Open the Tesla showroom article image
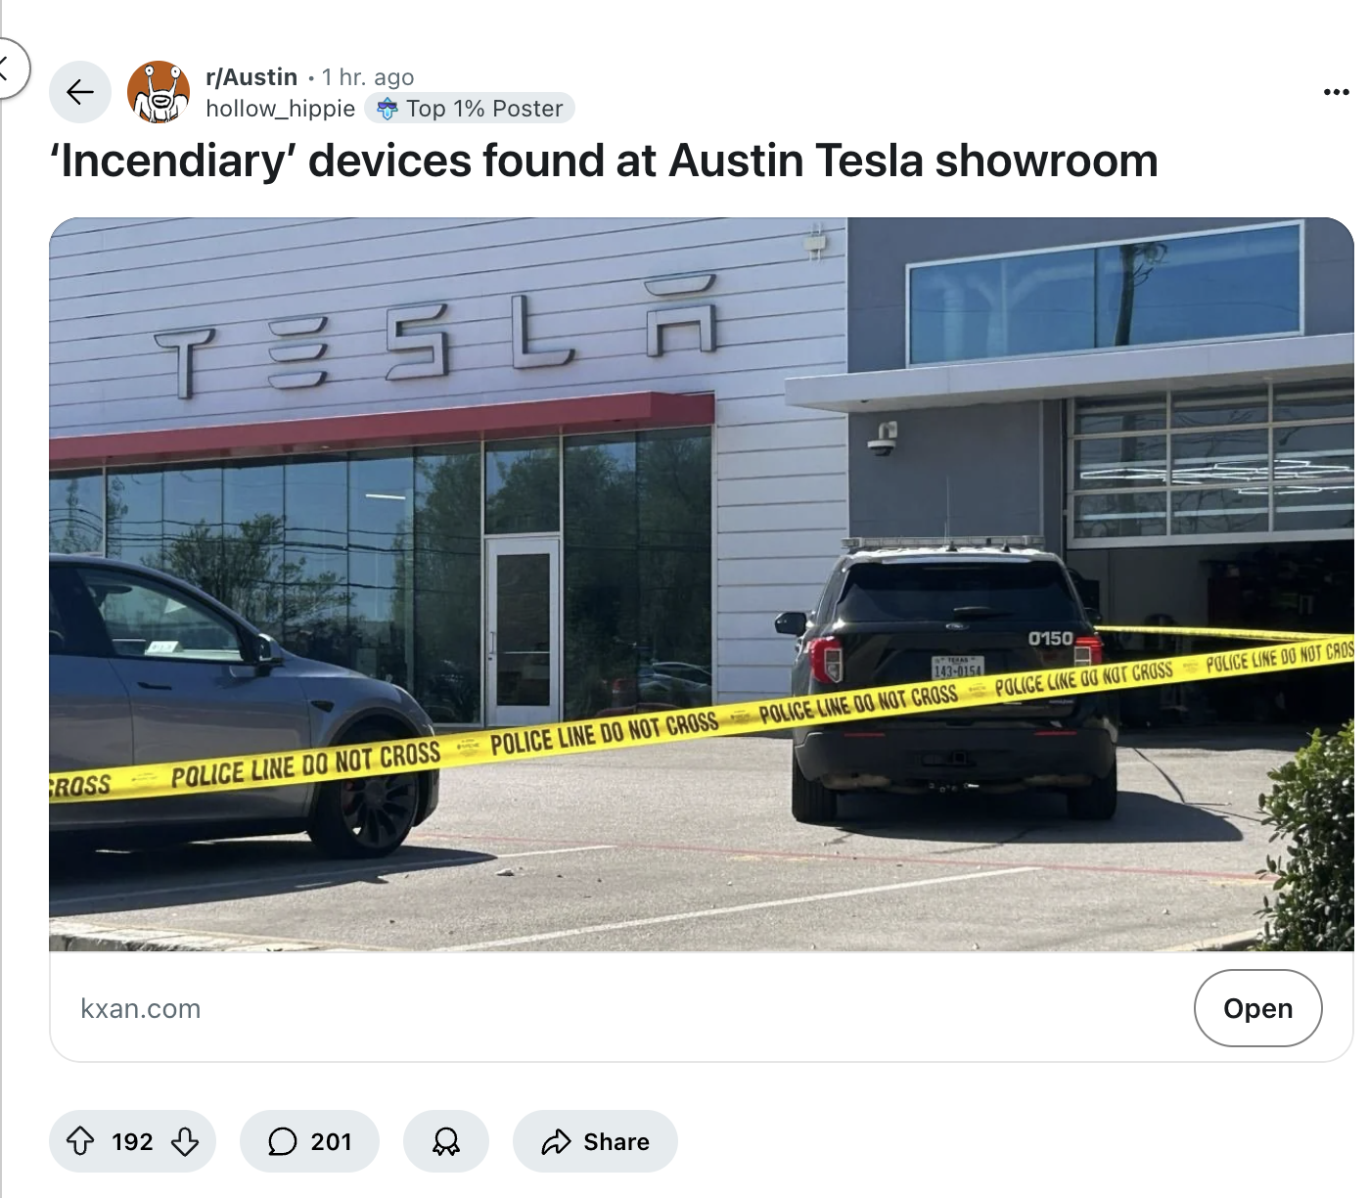The width and height of the screenshot is (1368, 1198). click(x=702, y=584)
